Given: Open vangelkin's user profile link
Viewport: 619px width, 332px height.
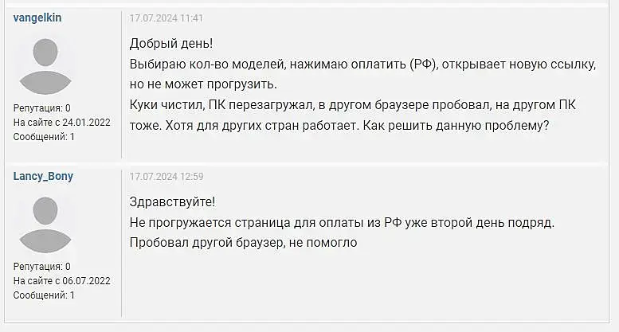Looking at the screenshot, I should point(38,18).
